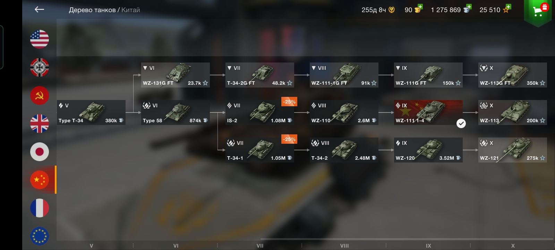This screenshot has height=250, width=555.
Task: Add free experience via 25 510 star
Action: pos(507,9)
